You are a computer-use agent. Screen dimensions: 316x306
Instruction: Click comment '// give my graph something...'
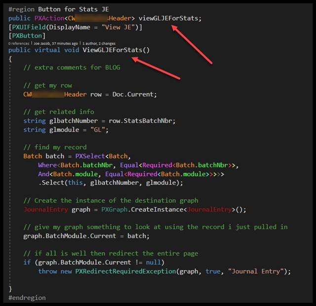(x=156, y=227)
